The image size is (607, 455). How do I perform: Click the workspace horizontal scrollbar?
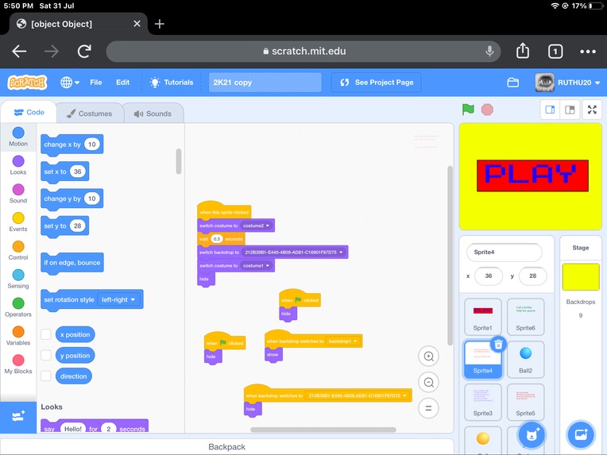323,430
